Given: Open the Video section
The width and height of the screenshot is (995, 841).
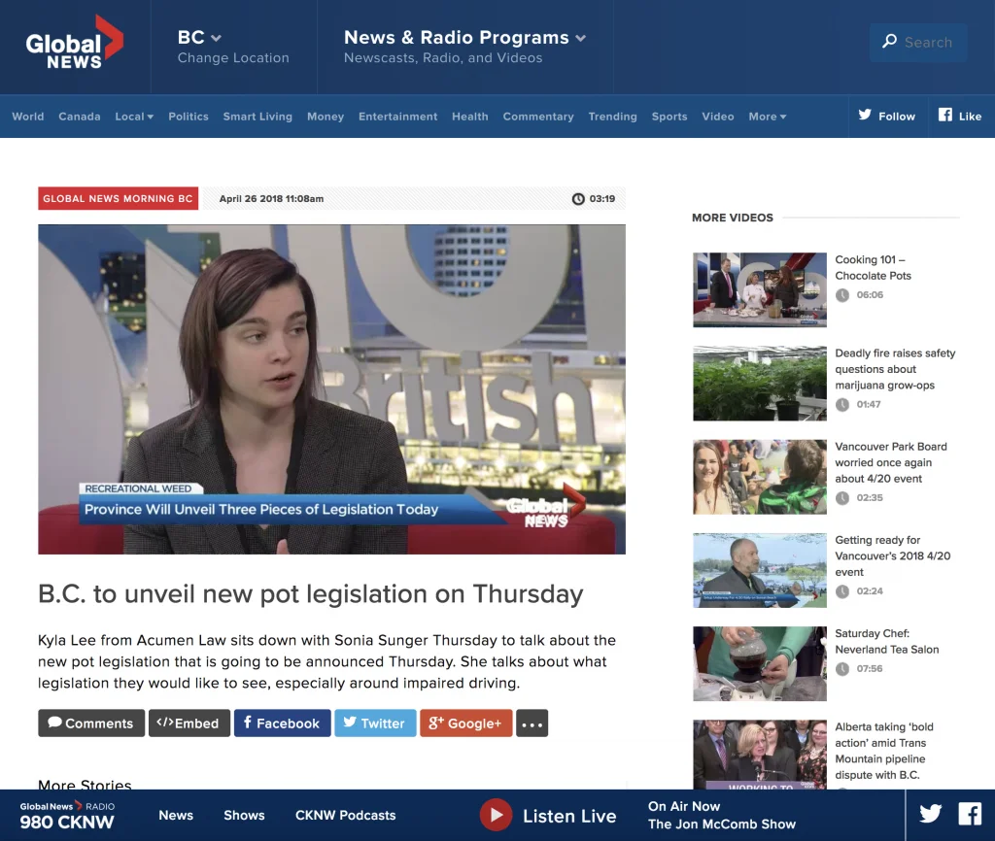Looking at the screenshot, I should (x=718, y=117).
